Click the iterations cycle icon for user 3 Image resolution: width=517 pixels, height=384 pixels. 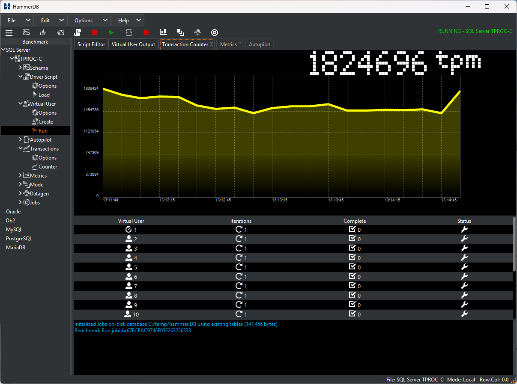tap(239, 248)
